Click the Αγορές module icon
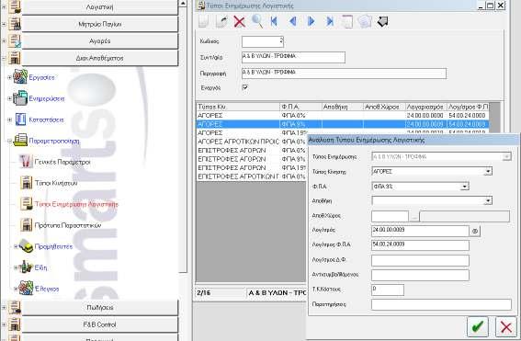 [x=15, y=40]
